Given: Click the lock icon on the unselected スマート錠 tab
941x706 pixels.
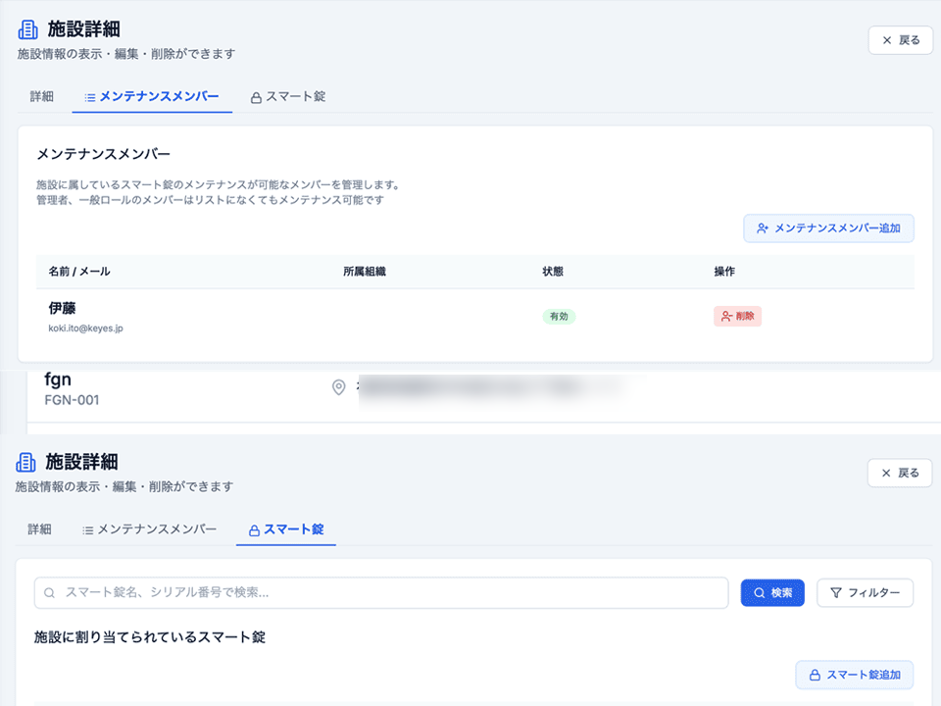Looking at the screenshot, I should tap(256, 98).
